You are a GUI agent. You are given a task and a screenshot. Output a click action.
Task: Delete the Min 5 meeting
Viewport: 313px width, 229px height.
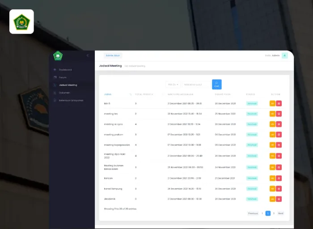tap(279, 103)
